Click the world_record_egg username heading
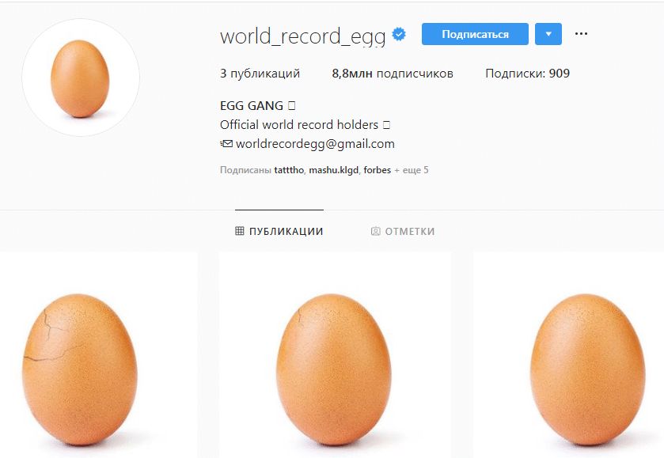The width and height of the screenshot is (664, 458). [x=303, y=36]
